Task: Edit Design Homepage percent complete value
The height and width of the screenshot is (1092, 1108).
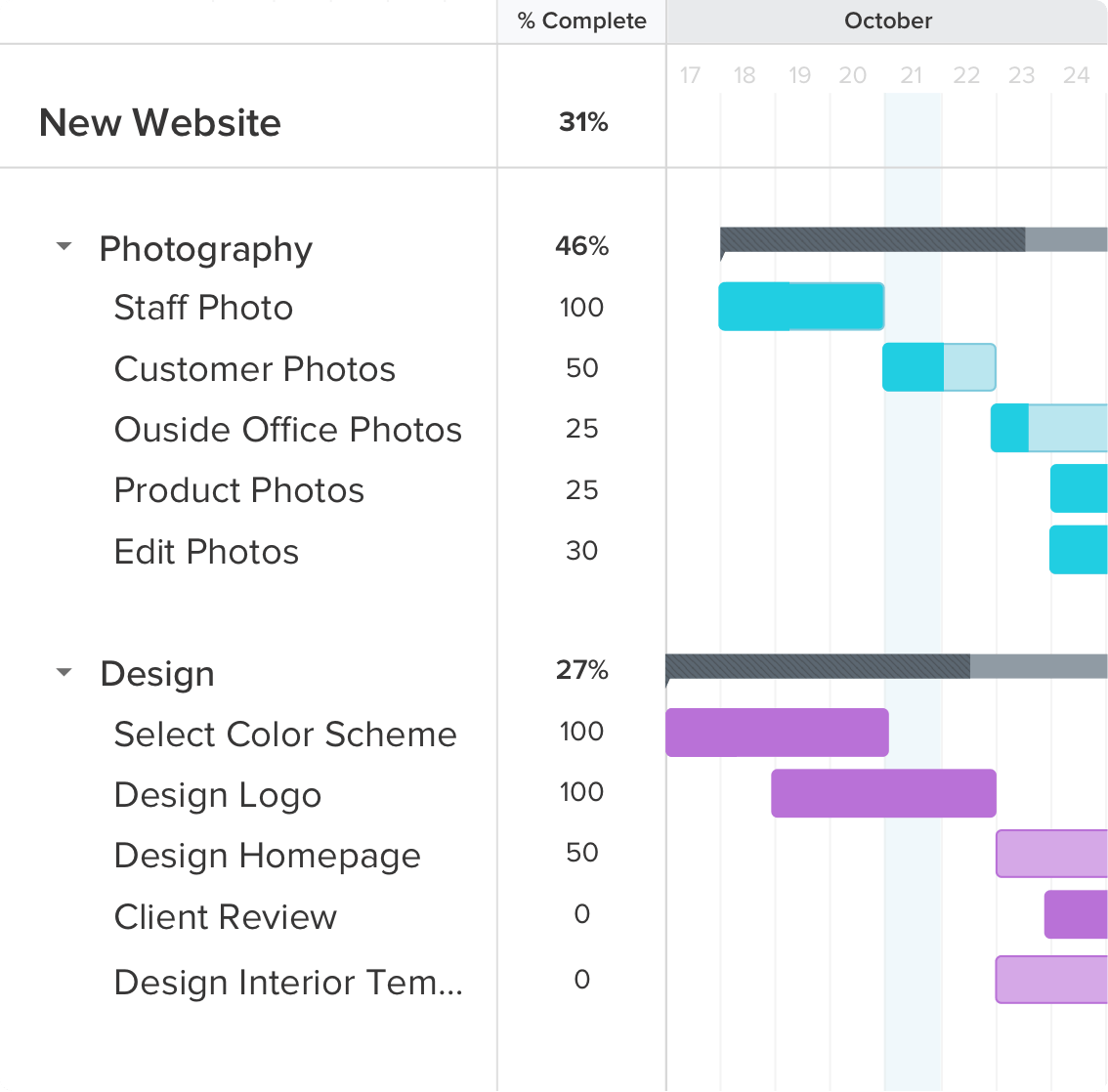Action: click(x=581, y=854)
